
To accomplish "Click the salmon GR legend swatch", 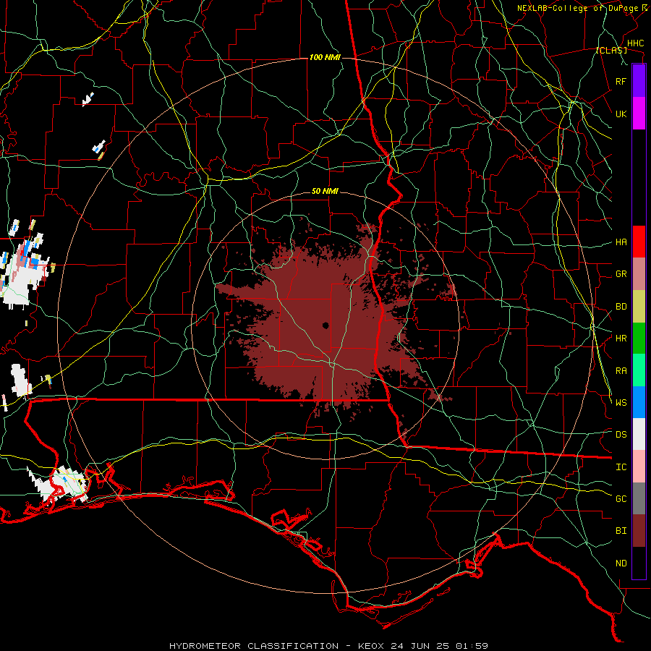I will pyautogui.click(x=639, y=274).
